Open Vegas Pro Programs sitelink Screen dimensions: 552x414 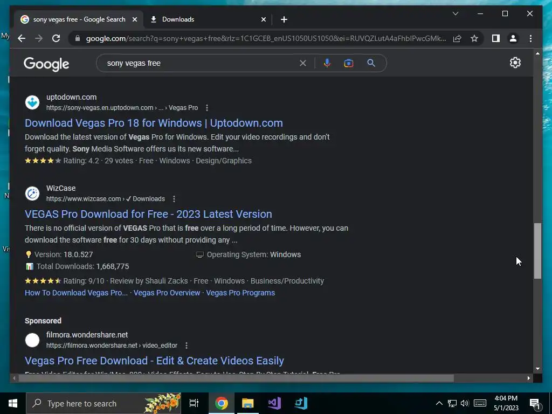(x=240, y=293)
